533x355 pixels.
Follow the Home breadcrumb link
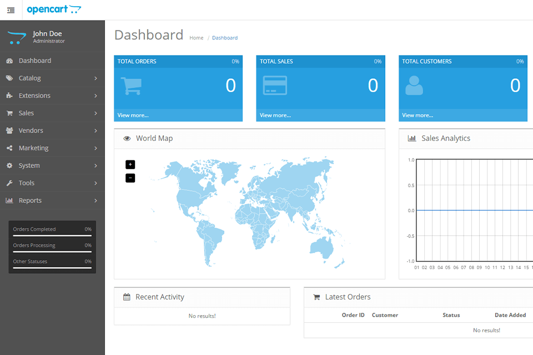pos(197,38)
